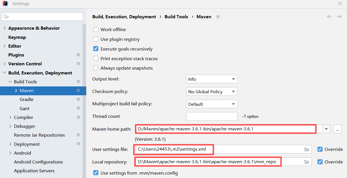Open the Multiproject build fail policy dropdown
This screenshot has height=178, width=347.
[x=212, y=104]
